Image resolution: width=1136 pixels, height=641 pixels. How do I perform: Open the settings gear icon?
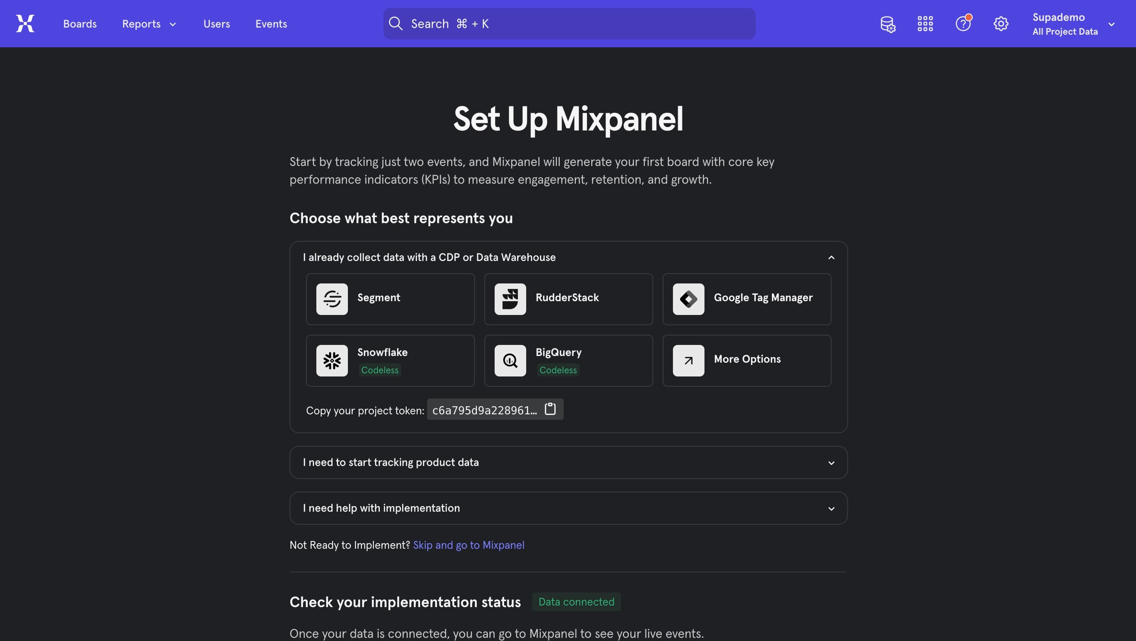(x=1001, y=24)
